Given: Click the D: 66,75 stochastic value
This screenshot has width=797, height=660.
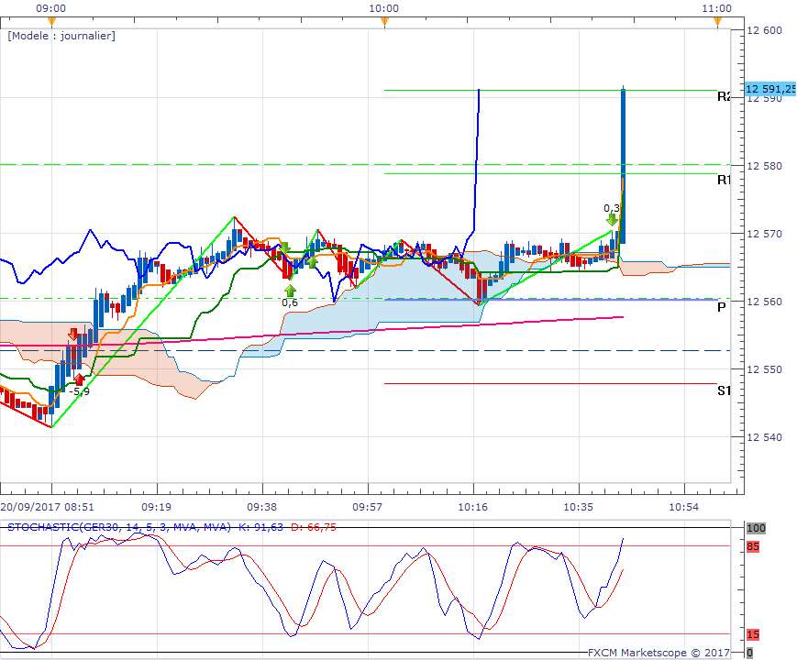Looking at the screenshot, I should (x=314, y=527).
